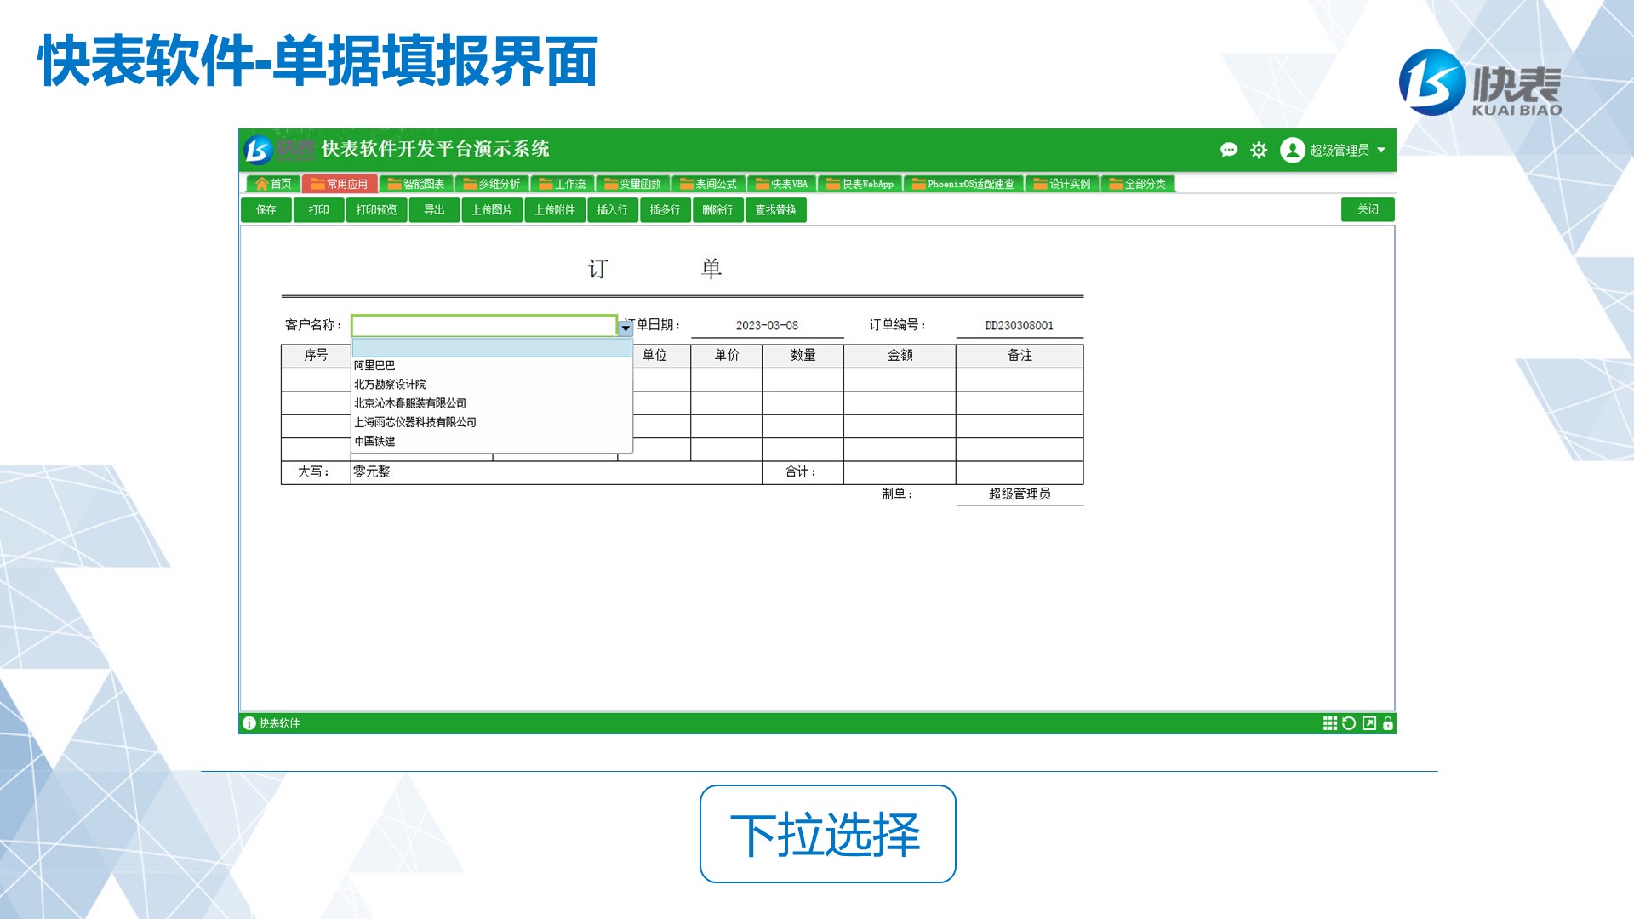Screen dimensions: 1634x919
Task: Click the popout window icon in status bar
Action: 1369,723
